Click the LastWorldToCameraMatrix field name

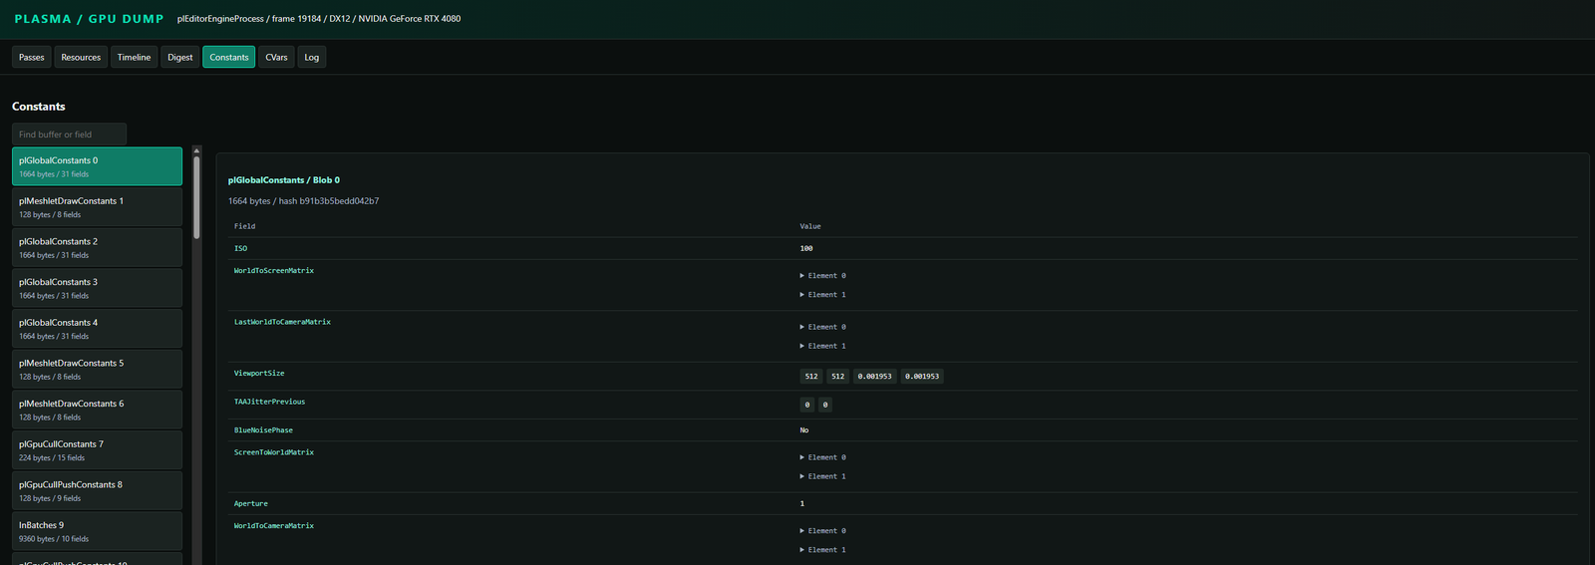[282, 322]
